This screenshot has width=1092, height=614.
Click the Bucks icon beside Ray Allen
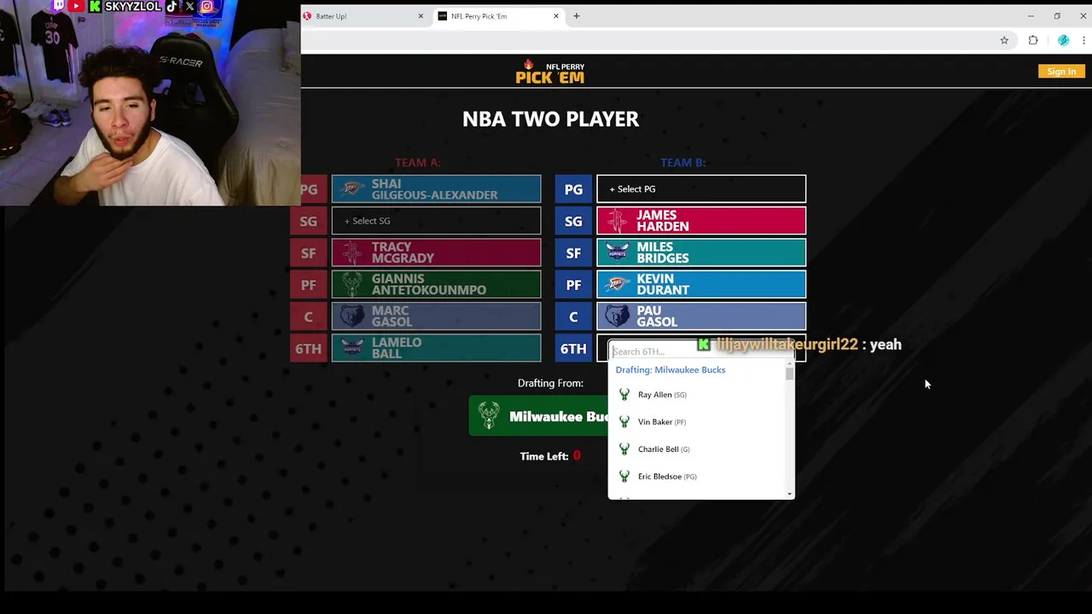point(624,395)
